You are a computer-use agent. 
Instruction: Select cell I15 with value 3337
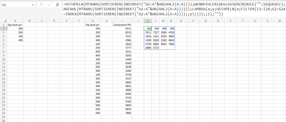122,78
